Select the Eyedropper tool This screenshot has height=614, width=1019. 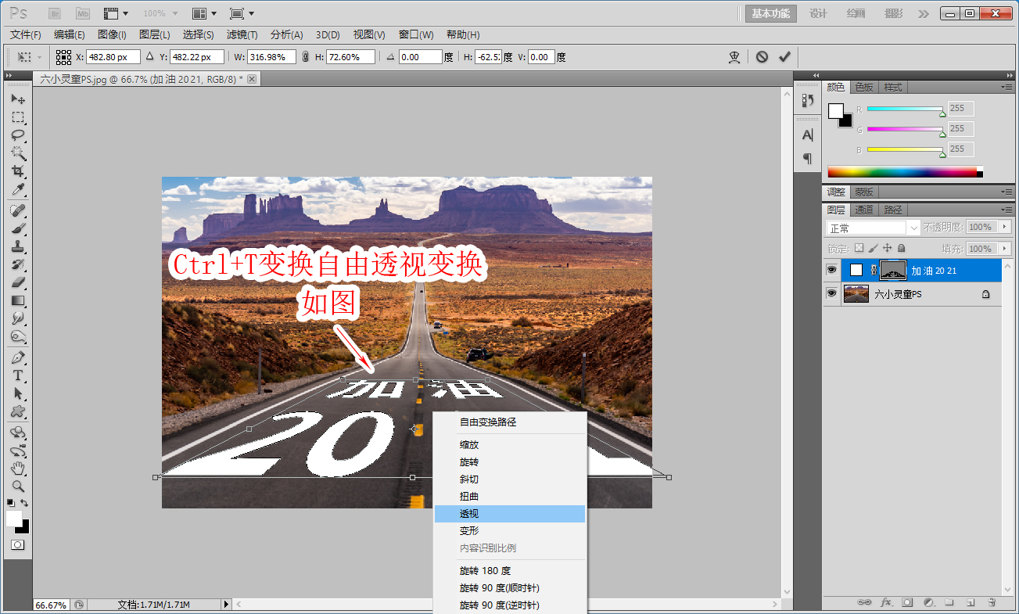pyautogui.click(x=18, y=190)
